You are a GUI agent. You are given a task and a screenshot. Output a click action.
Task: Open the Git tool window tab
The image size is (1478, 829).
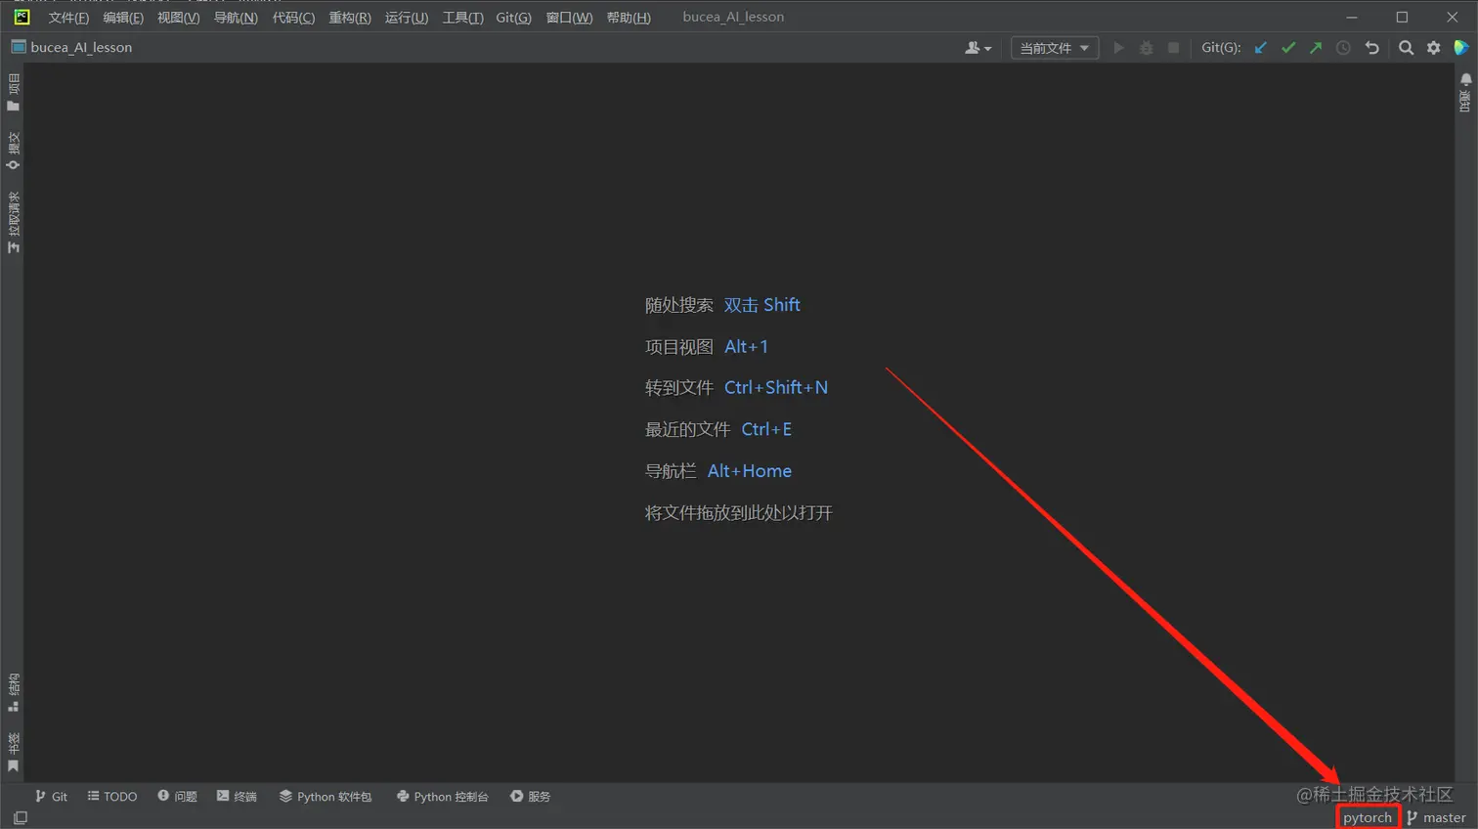[51, 797]
